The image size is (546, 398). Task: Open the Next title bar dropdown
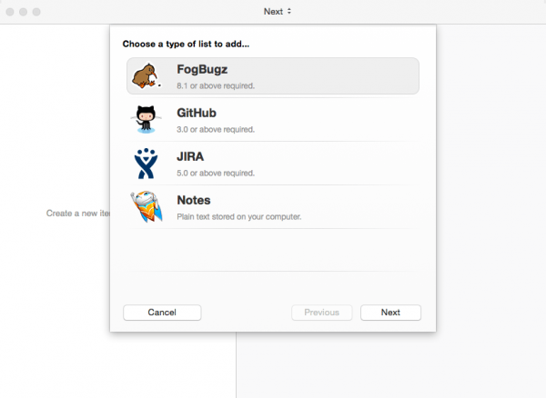click(278, 12)
